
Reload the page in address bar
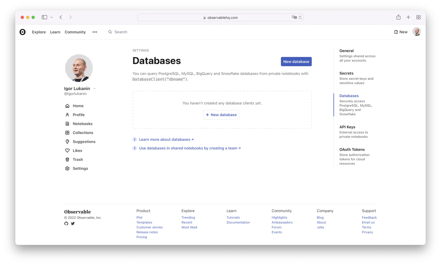[x=300, y=17]
